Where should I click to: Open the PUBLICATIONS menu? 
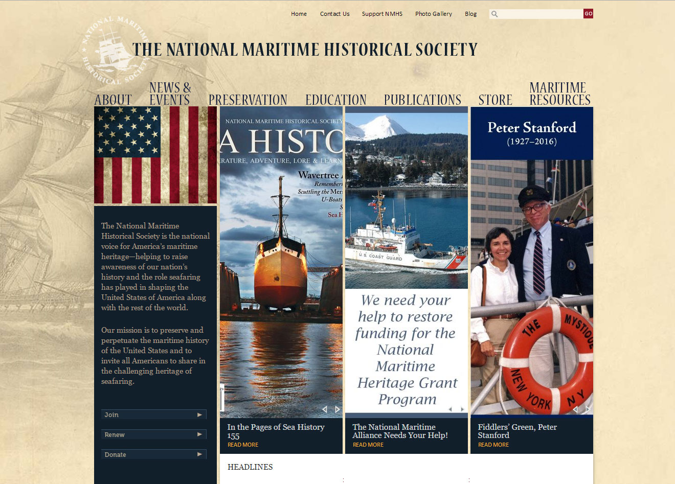pos(423,100)
